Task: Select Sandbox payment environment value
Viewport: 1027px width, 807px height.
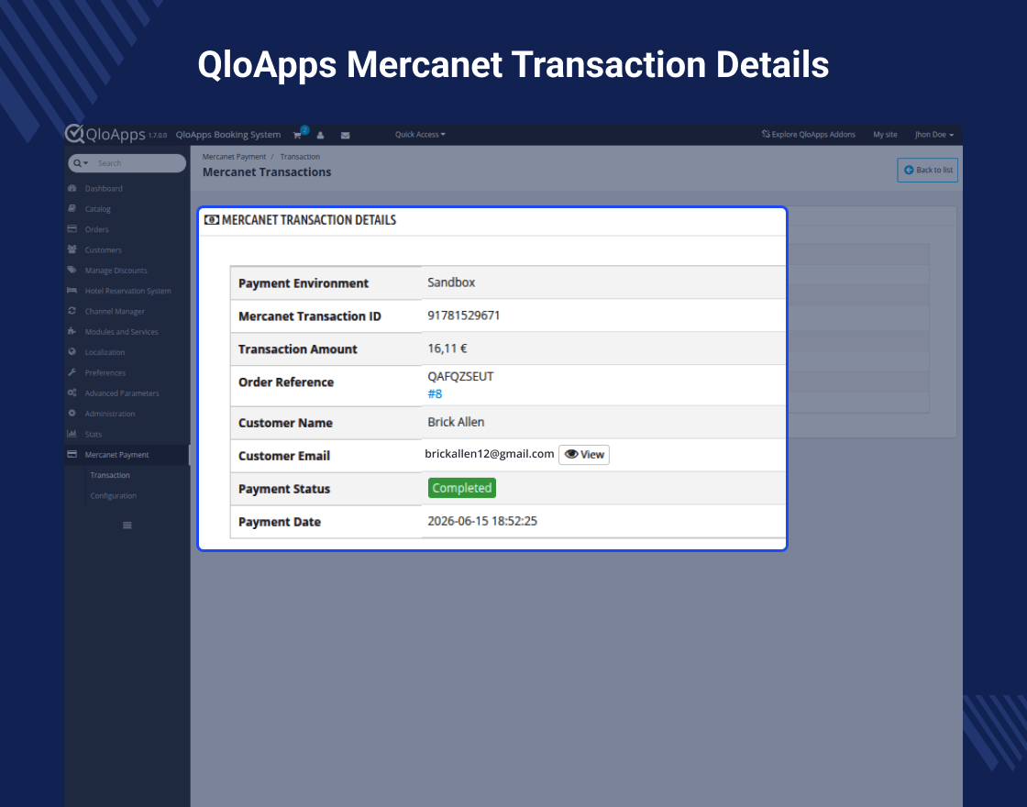Action: (x=451, y=282)
